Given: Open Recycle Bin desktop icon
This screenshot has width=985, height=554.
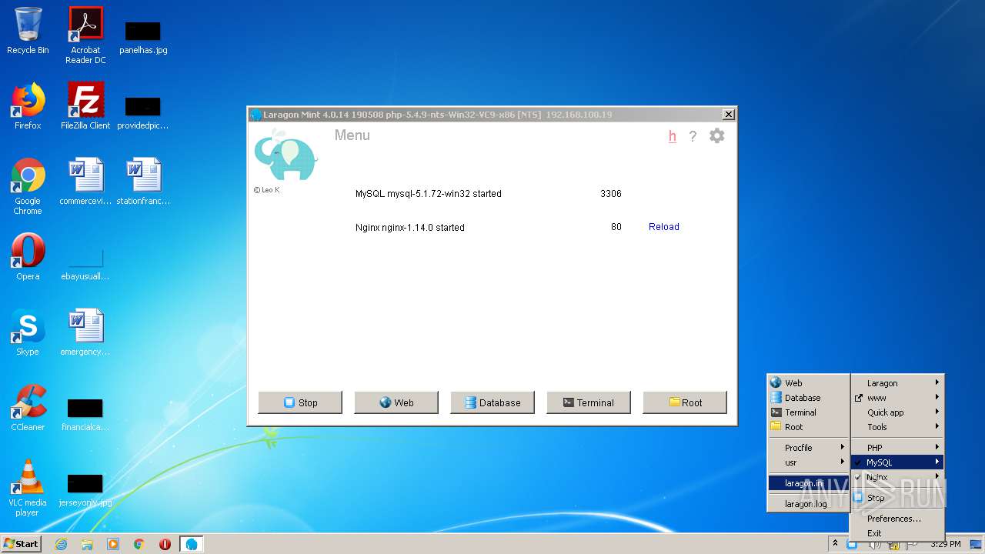Looking at the screenshot, I should tap(28, 32).
